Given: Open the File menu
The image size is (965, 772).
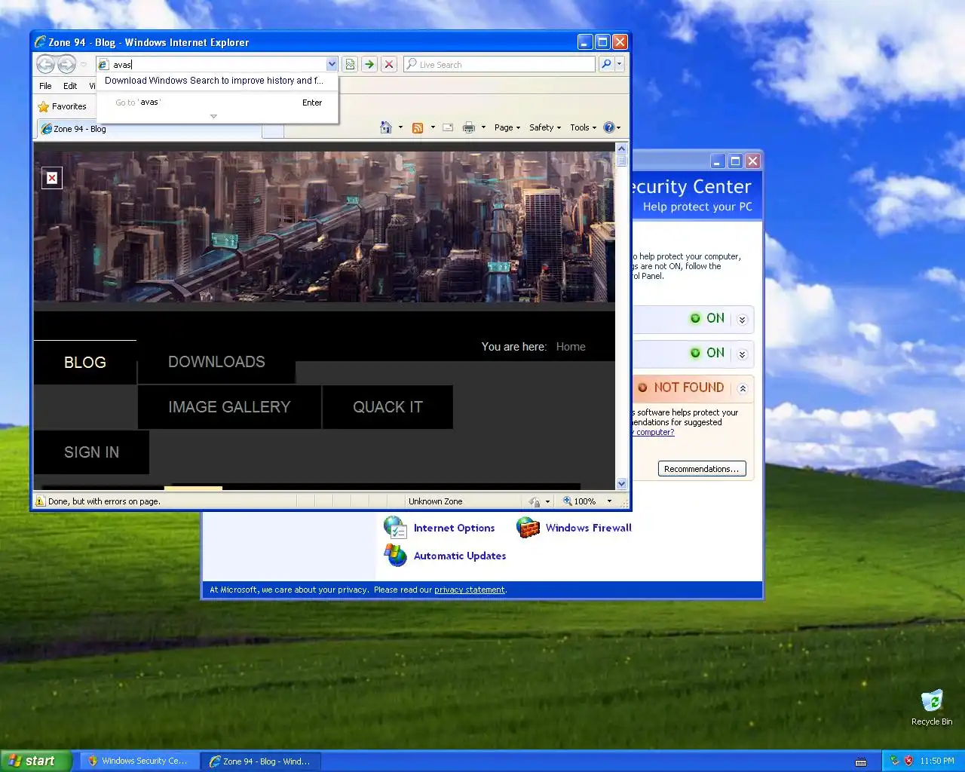Looking at the screenshot, I should pyautogui.click(x=45, y=86).
